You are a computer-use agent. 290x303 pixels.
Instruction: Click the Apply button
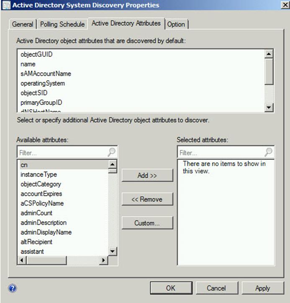click(262, 288)
